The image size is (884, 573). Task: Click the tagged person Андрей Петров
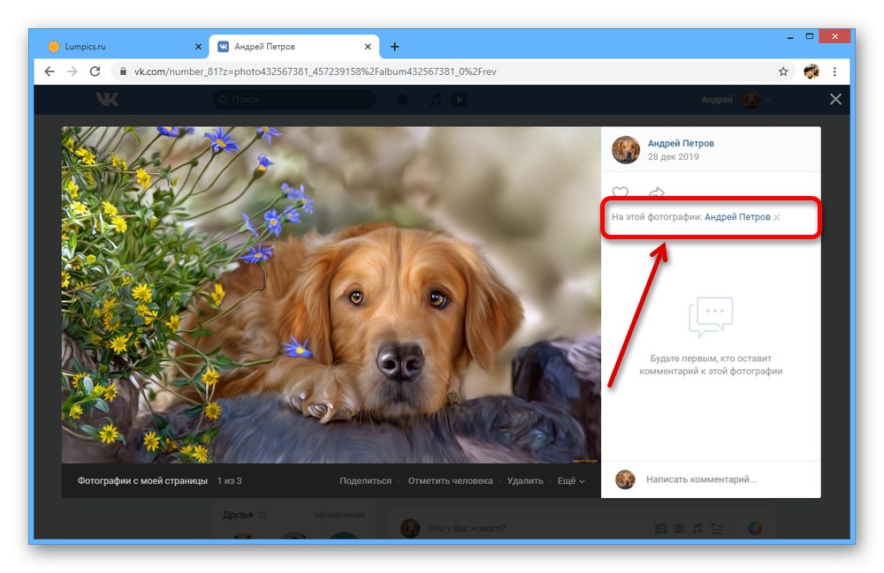(737, 217)
